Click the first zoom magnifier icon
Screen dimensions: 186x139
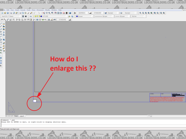(x=140, y=13)
